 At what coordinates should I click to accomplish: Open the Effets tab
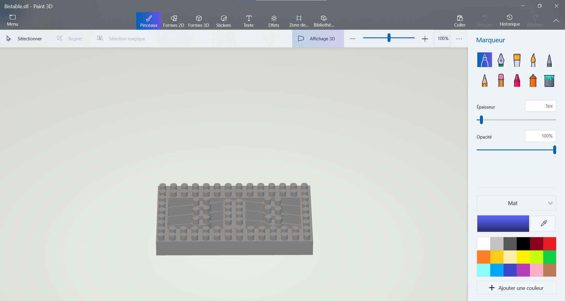pos(274,21)
